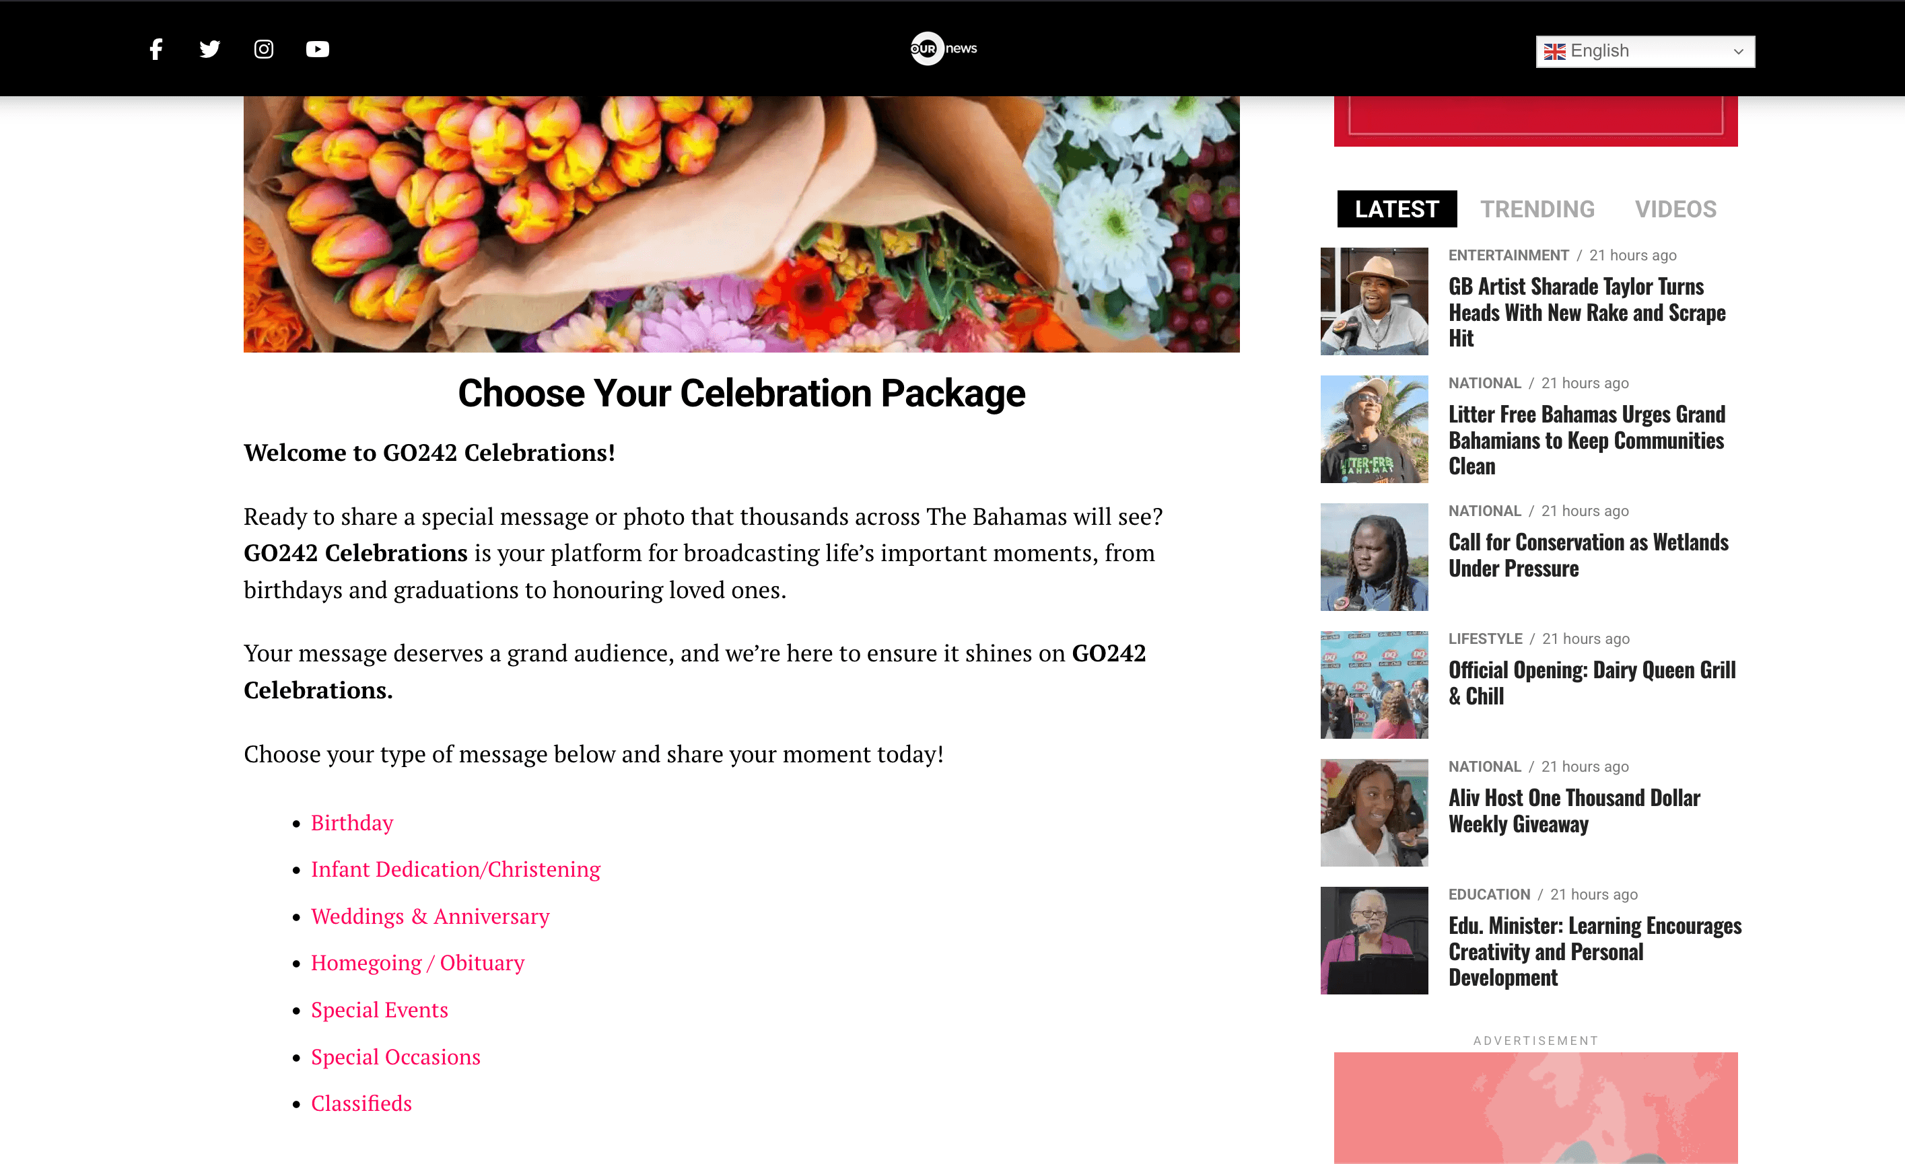Open the Dairy Queen opening thumbnail
This screenshot has width=1905, height=1164.
tap(1374, 685)
